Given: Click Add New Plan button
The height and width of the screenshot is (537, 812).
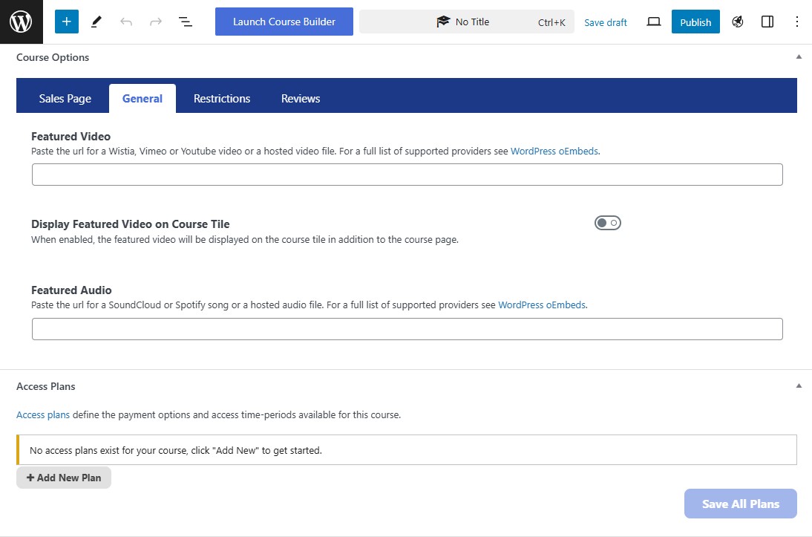Looking at the screenshot, I should (x=64, y=478).
